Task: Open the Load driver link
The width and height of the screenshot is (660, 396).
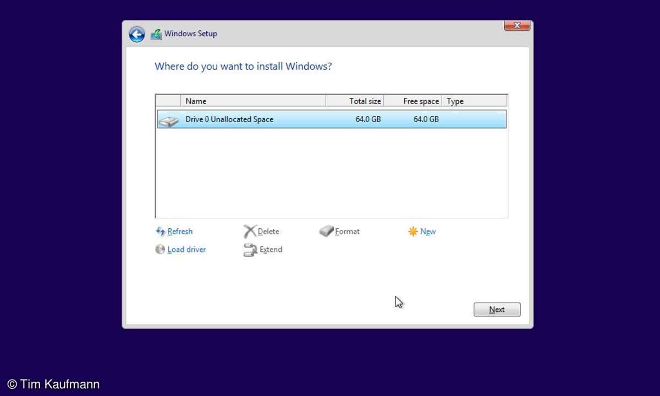Action: pos(186,250)
